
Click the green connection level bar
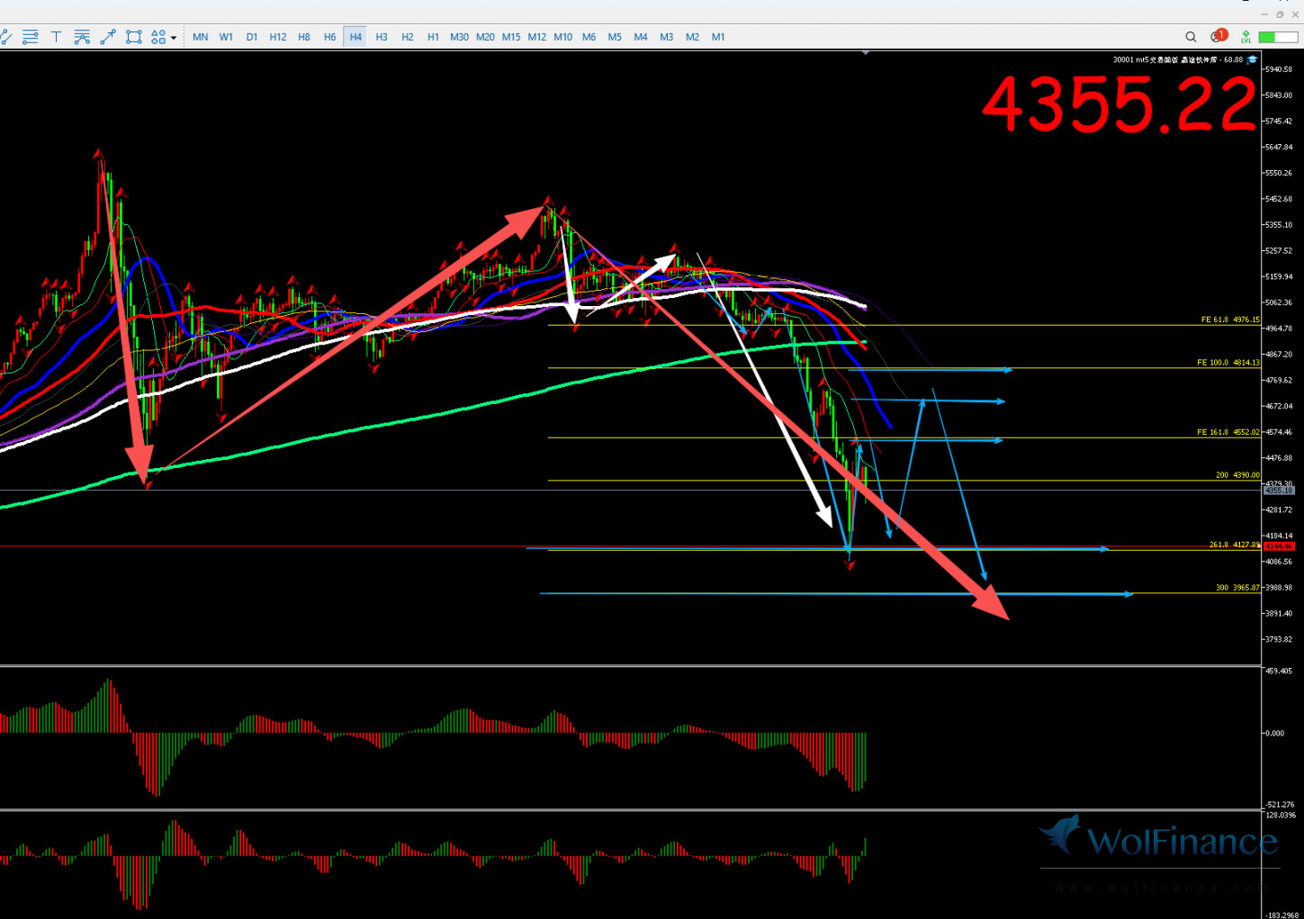pos(1278,37)
